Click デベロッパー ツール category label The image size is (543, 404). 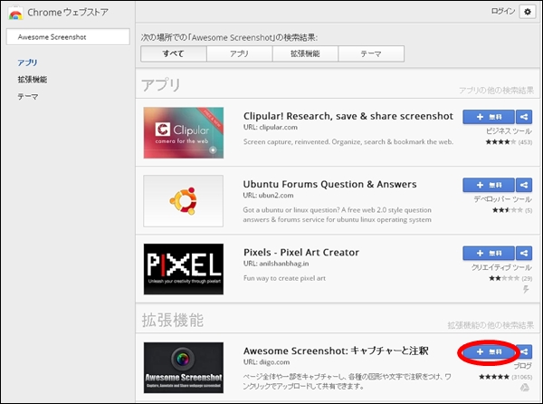click(x=503, y=199)
